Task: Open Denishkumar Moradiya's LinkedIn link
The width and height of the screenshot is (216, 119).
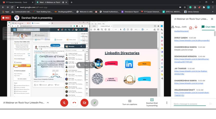Action: click(x=191, y=60)
